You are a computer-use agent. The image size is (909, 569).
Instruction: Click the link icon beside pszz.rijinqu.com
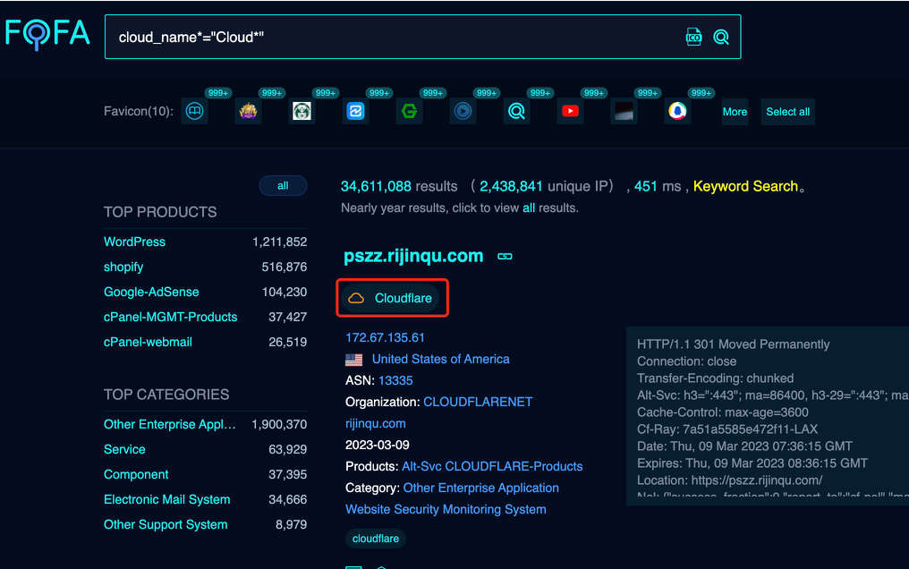(505, 257)
